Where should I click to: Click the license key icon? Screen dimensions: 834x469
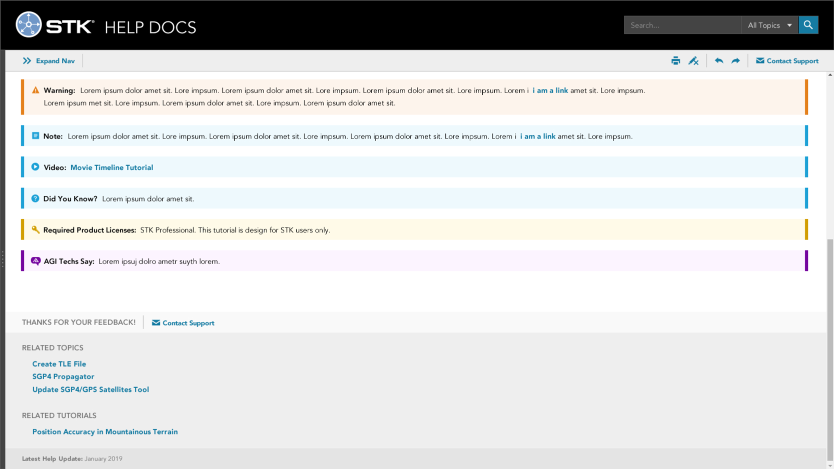point(36,229)
